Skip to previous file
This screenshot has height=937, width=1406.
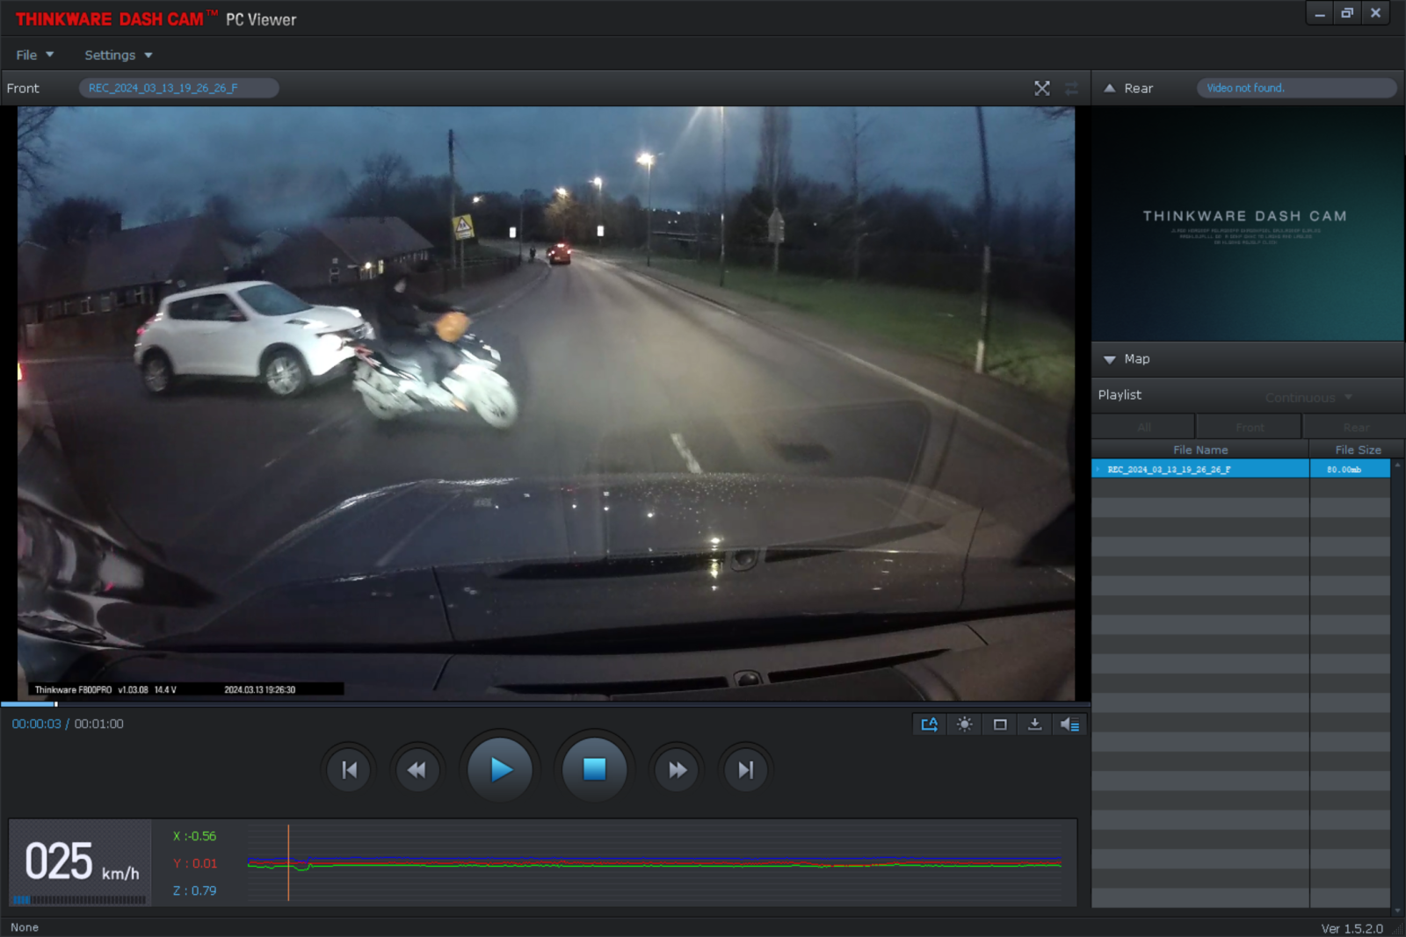click(349, 770)
